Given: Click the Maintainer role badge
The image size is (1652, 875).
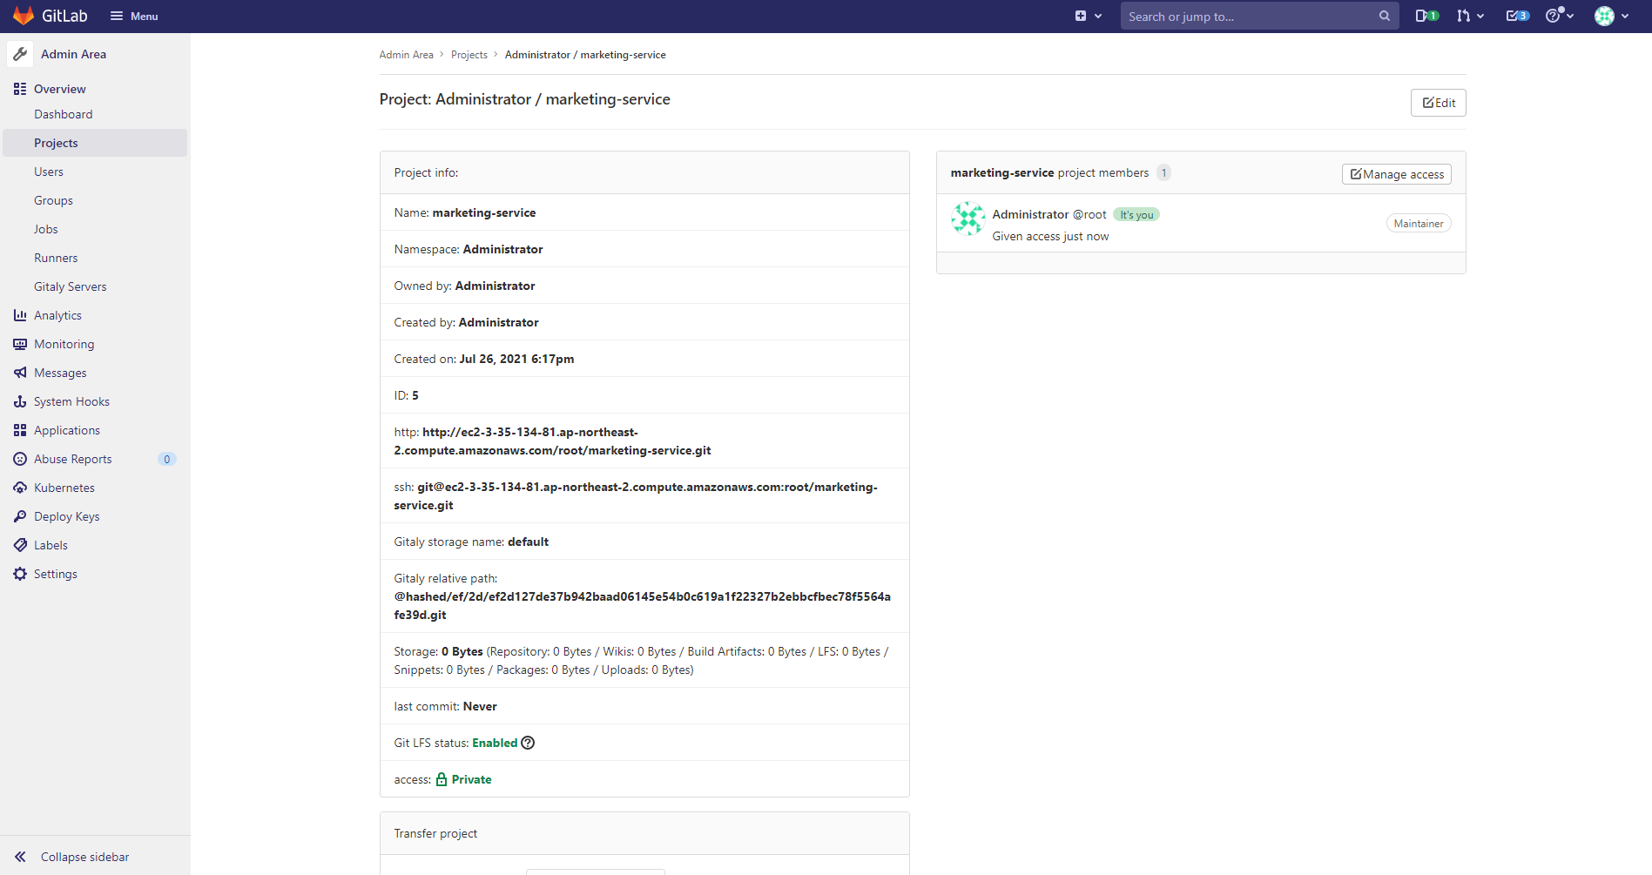Looking at the screenshot, I should (x=1419, y=224).
